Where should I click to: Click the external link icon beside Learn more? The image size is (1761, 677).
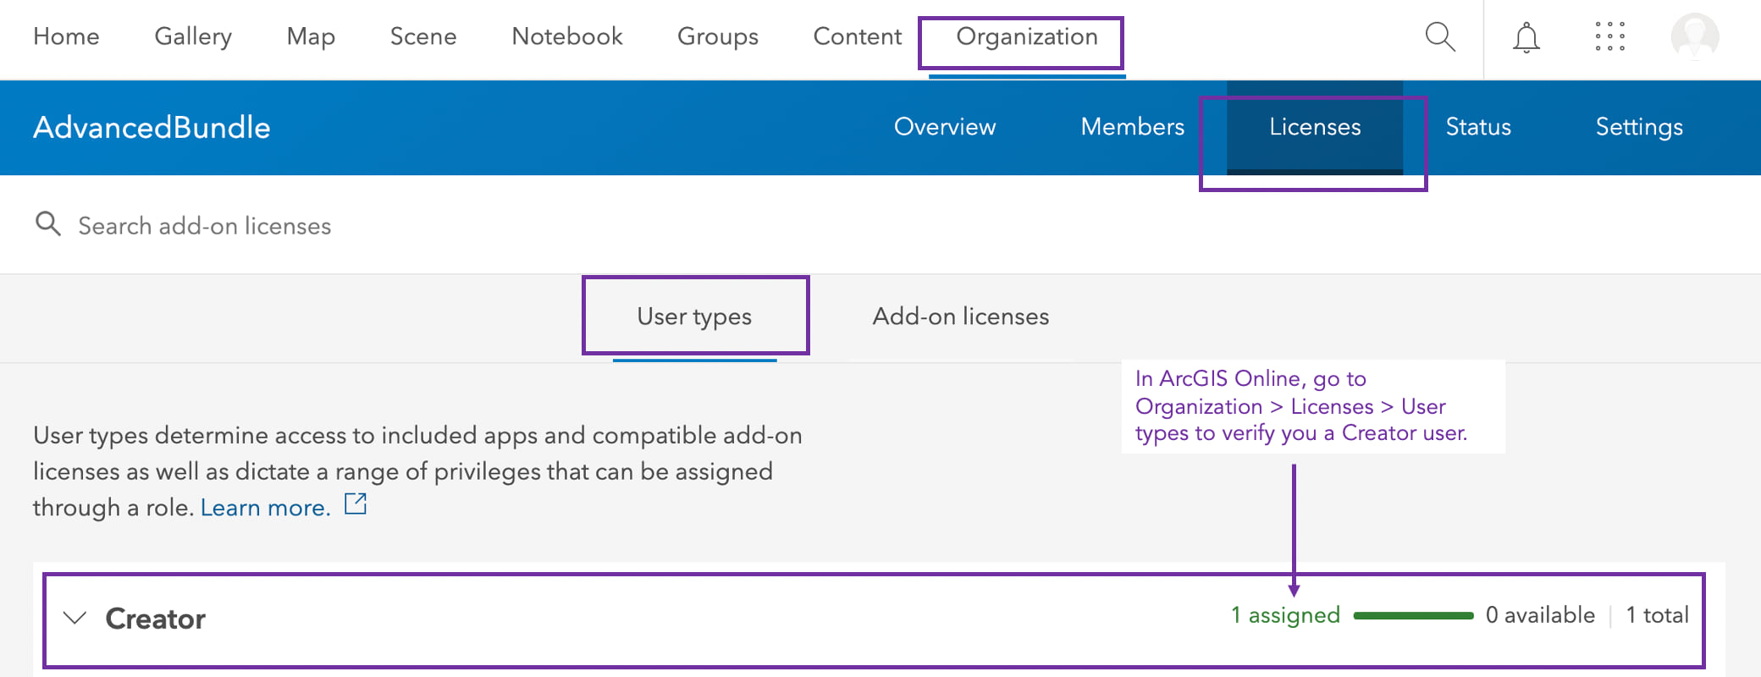tap(356, 504)
